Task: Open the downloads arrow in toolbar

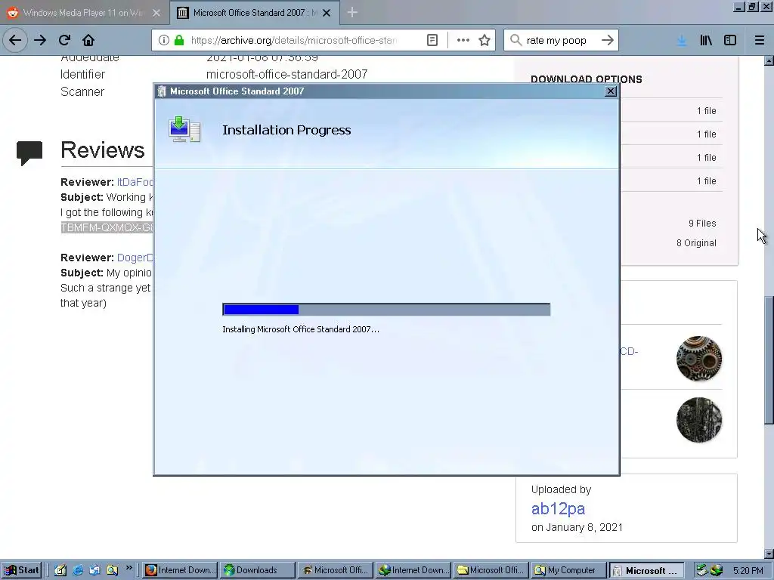Action: point(682,41)
